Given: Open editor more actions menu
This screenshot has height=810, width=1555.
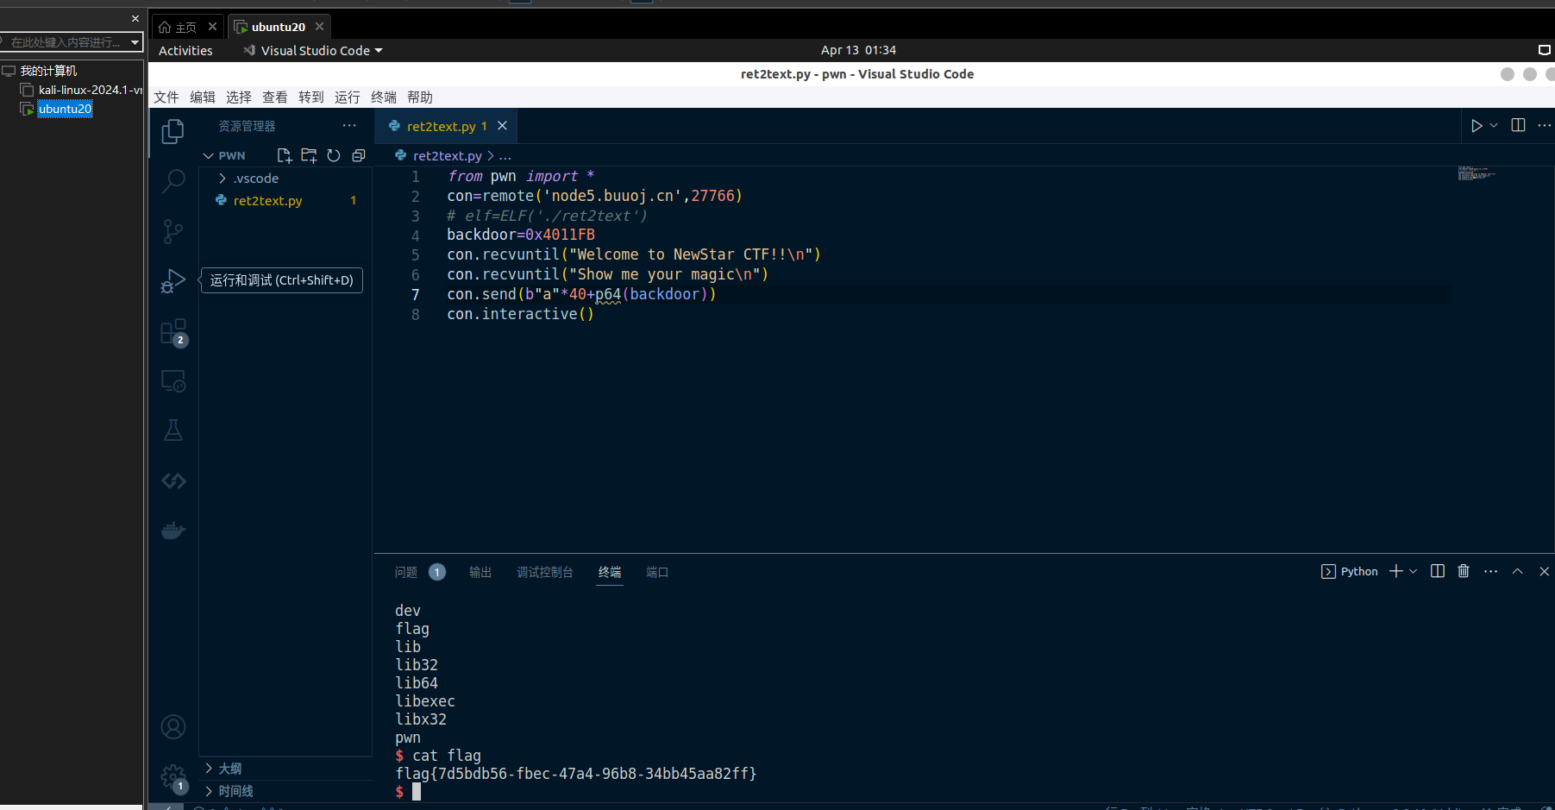Looking at the screenshot, I should point(1544,125).
